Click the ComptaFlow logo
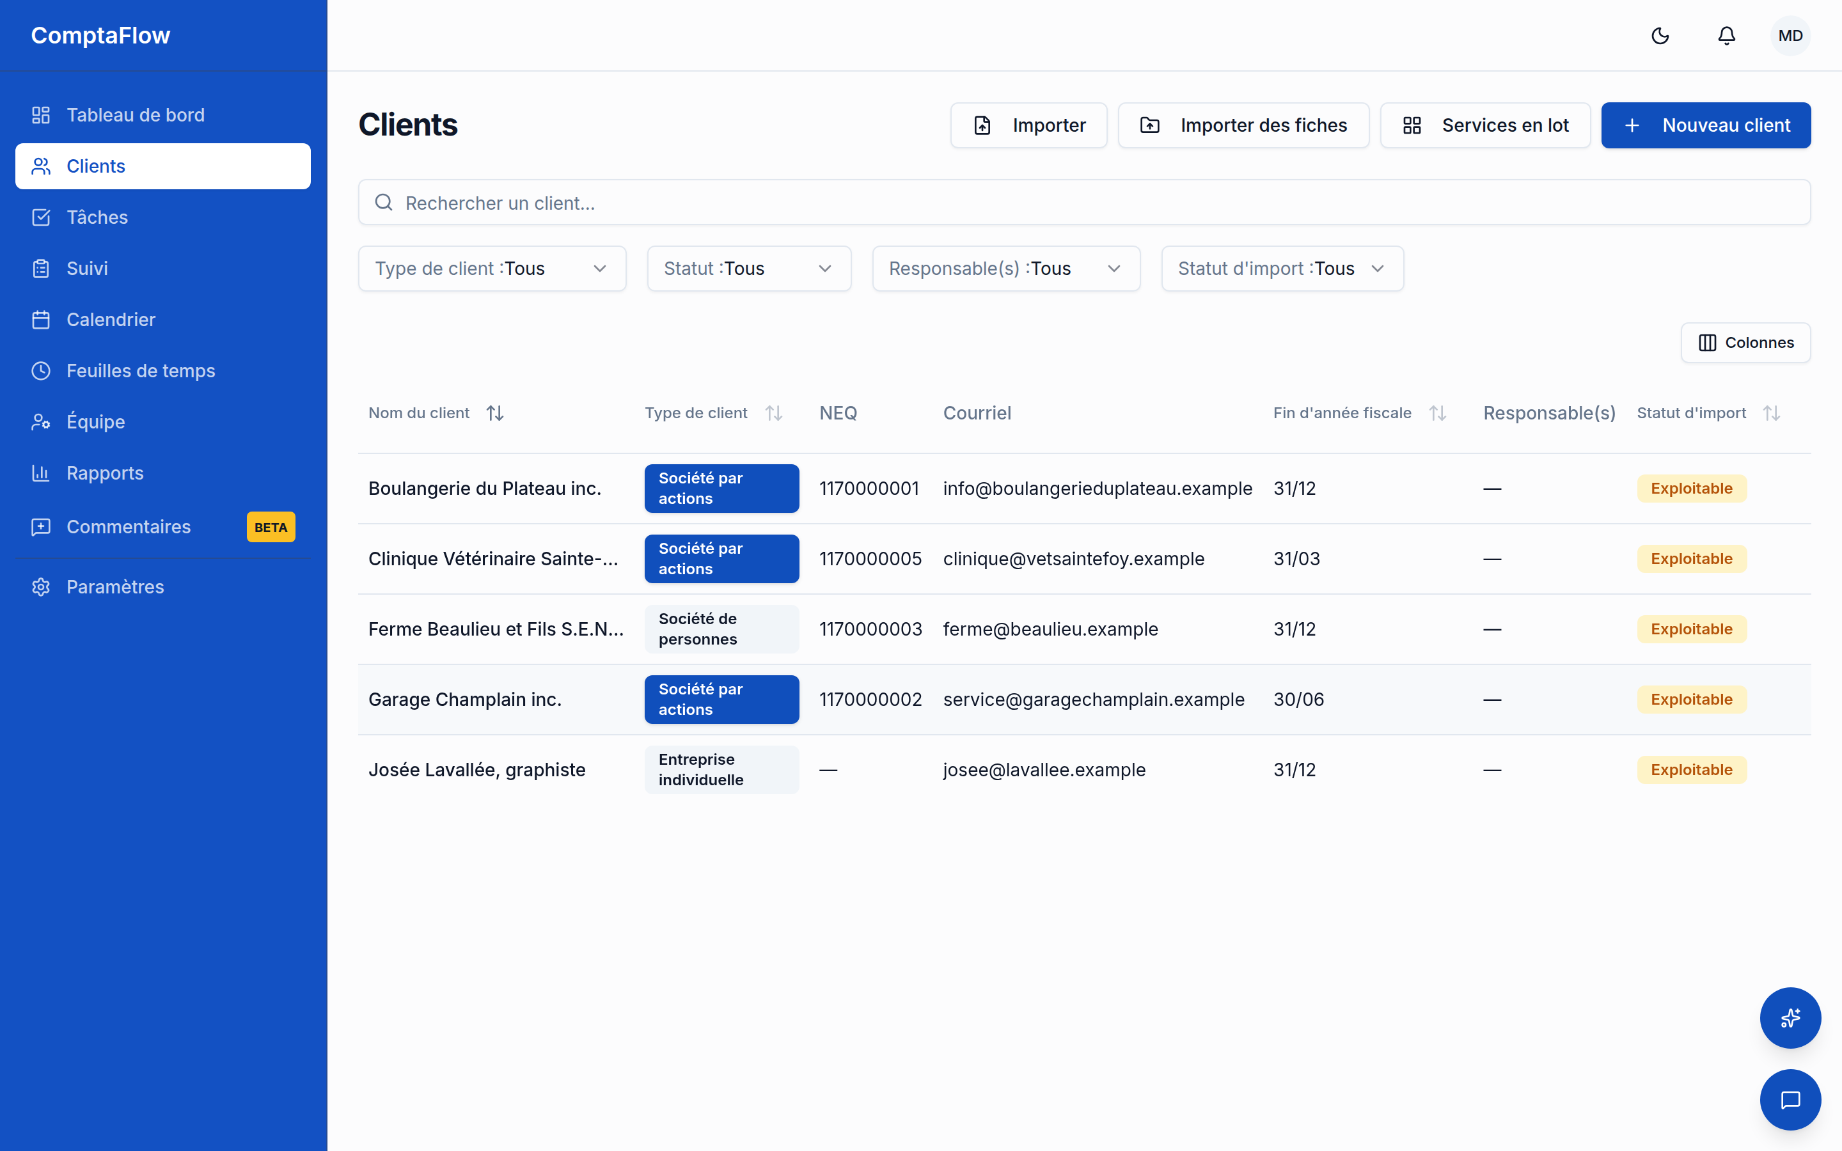Screen dimensions: 1842x1151 click(100, 35)
